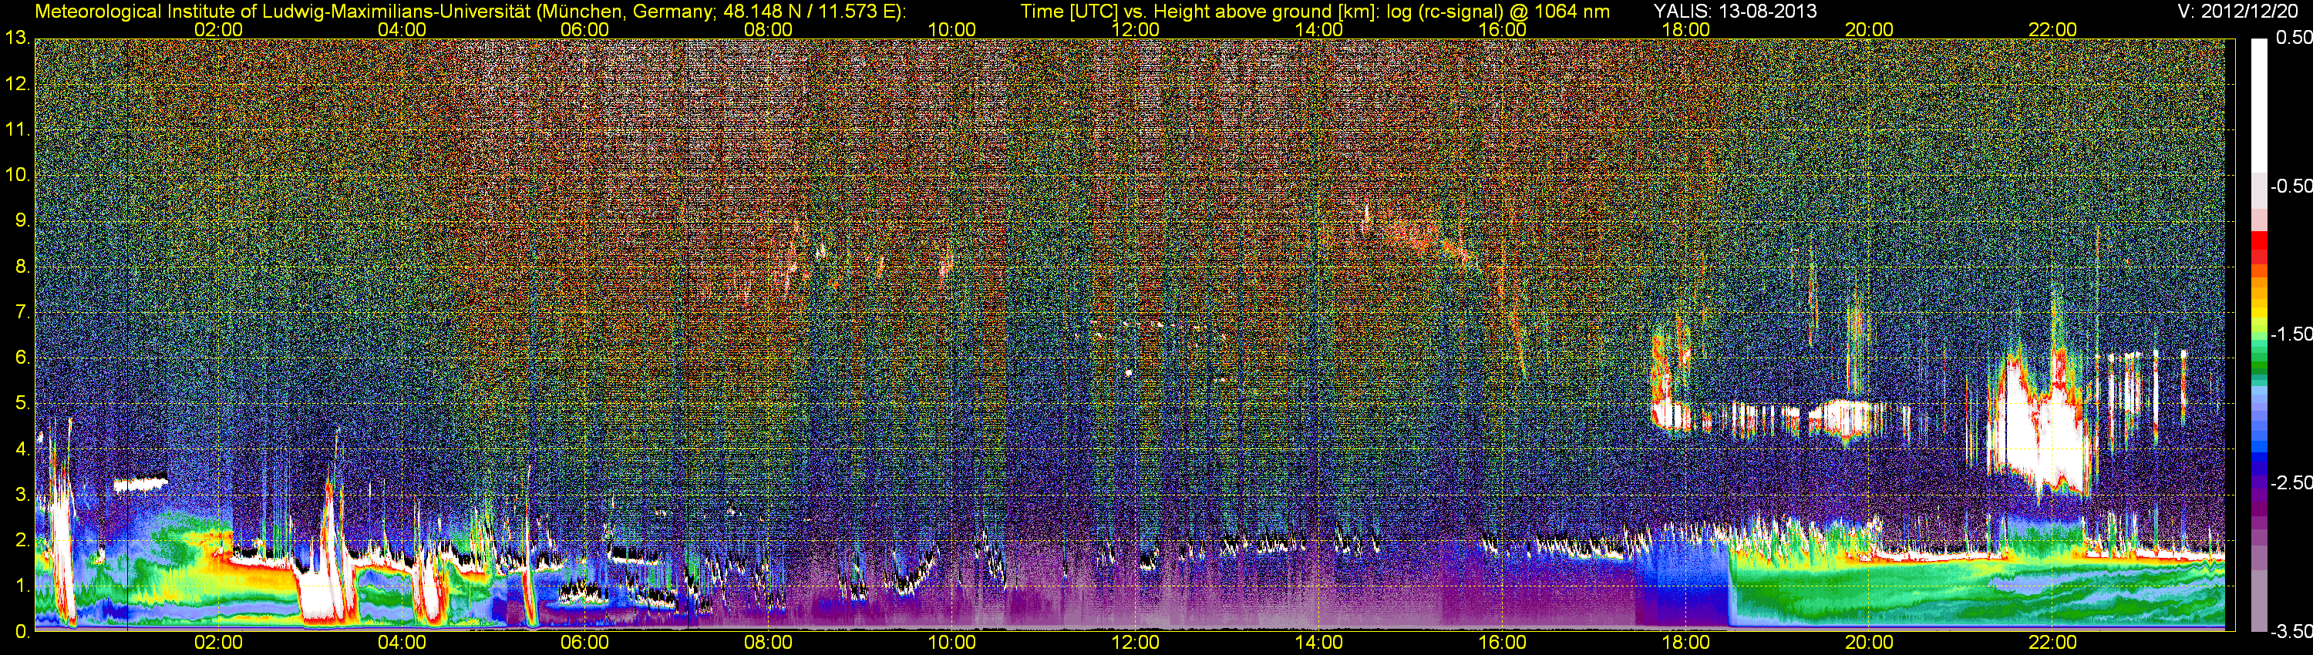Click the green band of the color scale
The image size is (2313, 655).
click(2258, 364)
